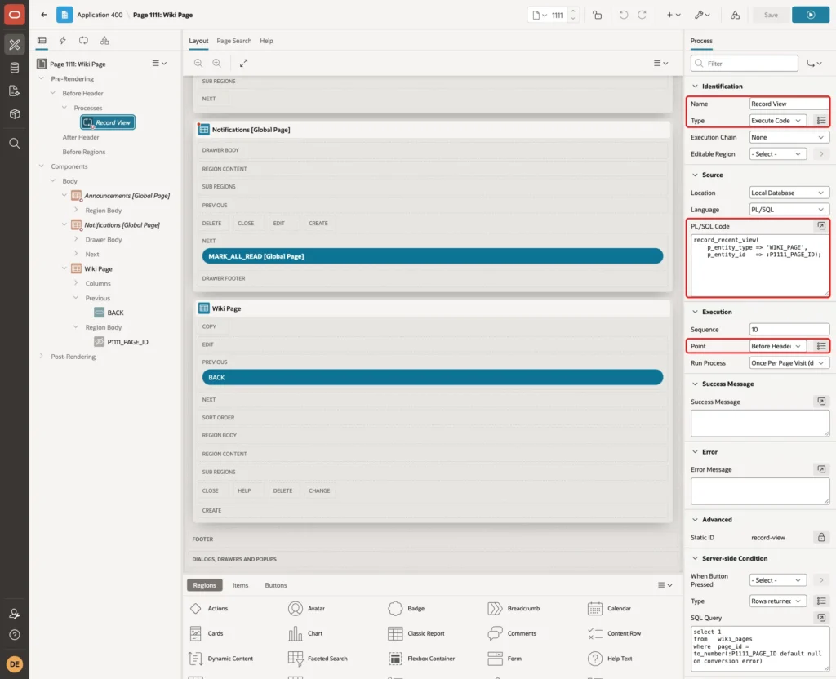Open quick-pick list next to Point field
Viewport: 836px width, 679px height.
coord(821,346)
